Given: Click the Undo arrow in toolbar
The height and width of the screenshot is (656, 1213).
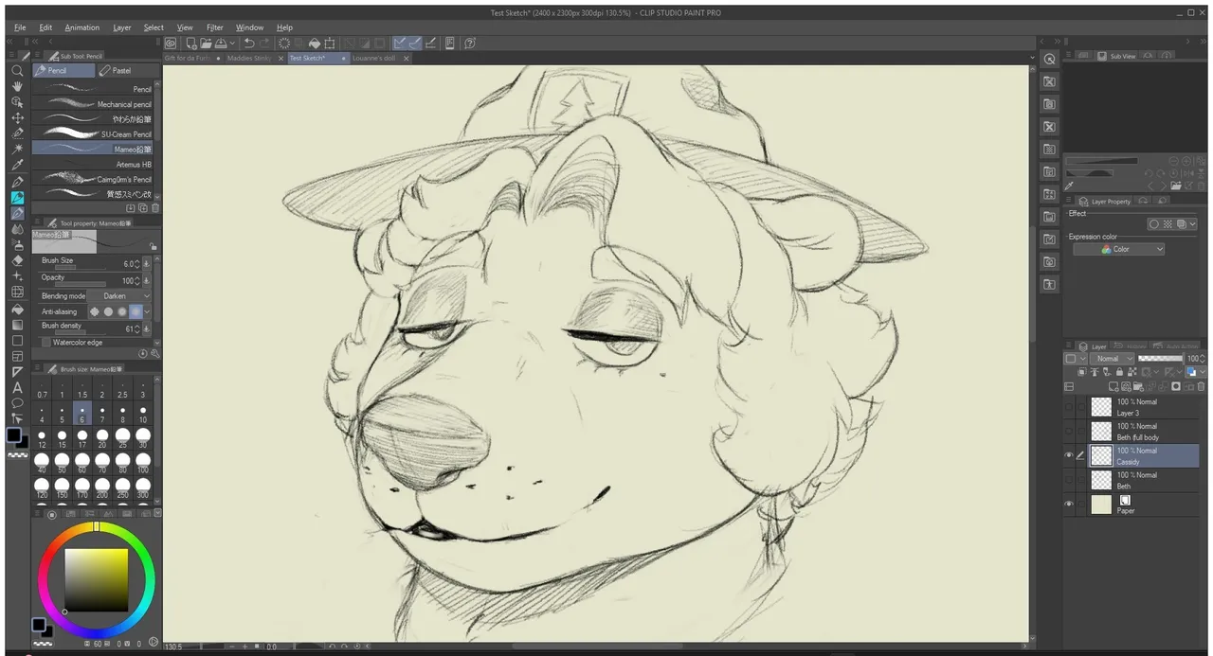Looking at the screenshot, I should (x=248, y=44).
